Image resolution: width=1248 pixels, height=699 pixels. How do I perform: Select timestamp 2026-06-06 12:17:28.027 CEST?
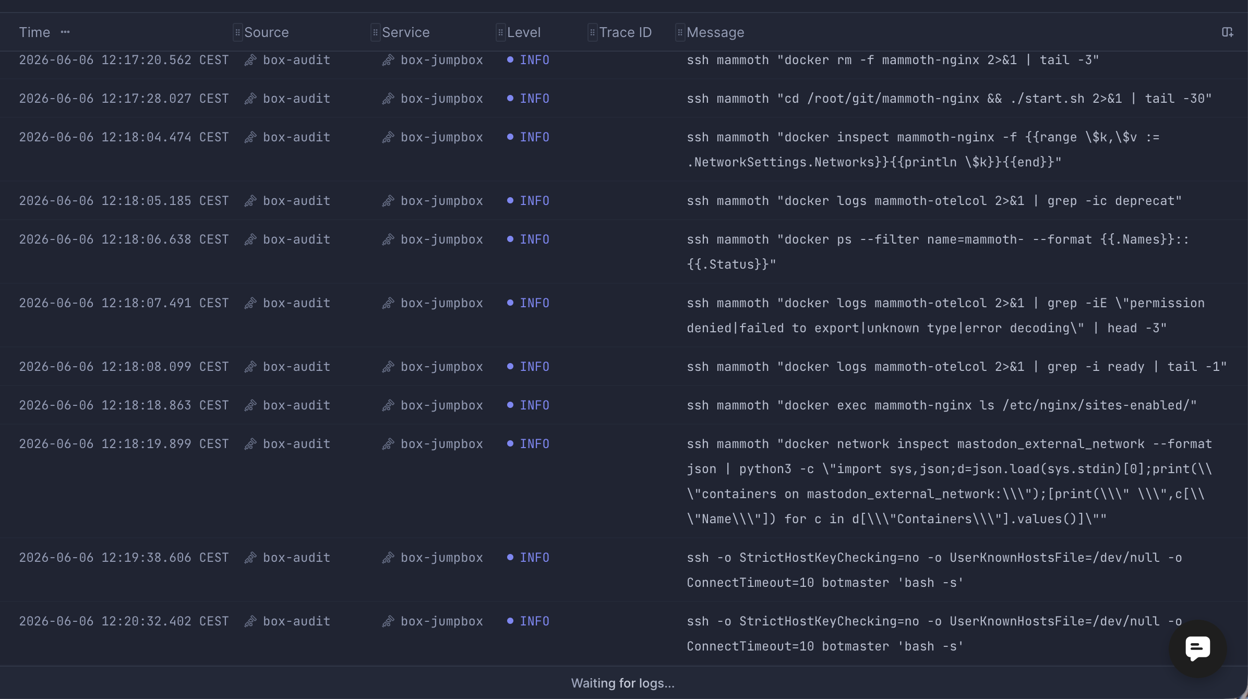point(124,99)
